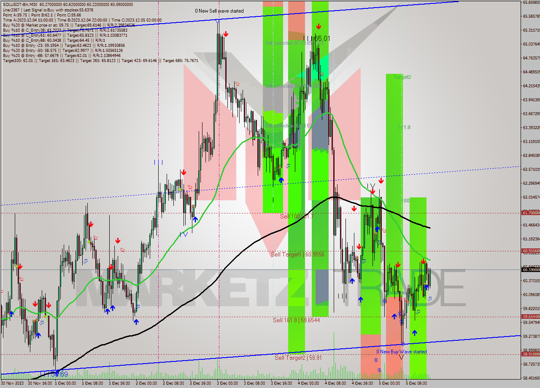Click the 'Sell Target1 | 60.9556' label
Screen dimensions: 540x388
[x=297, y=254]
